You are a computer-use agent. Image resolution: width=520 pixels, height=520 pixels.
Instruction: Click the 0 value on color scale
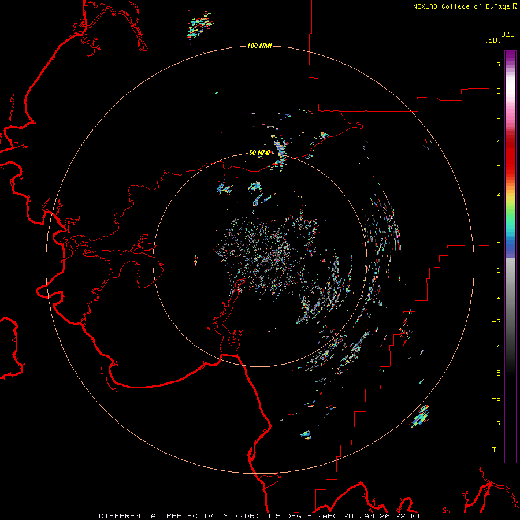point(499,245)
